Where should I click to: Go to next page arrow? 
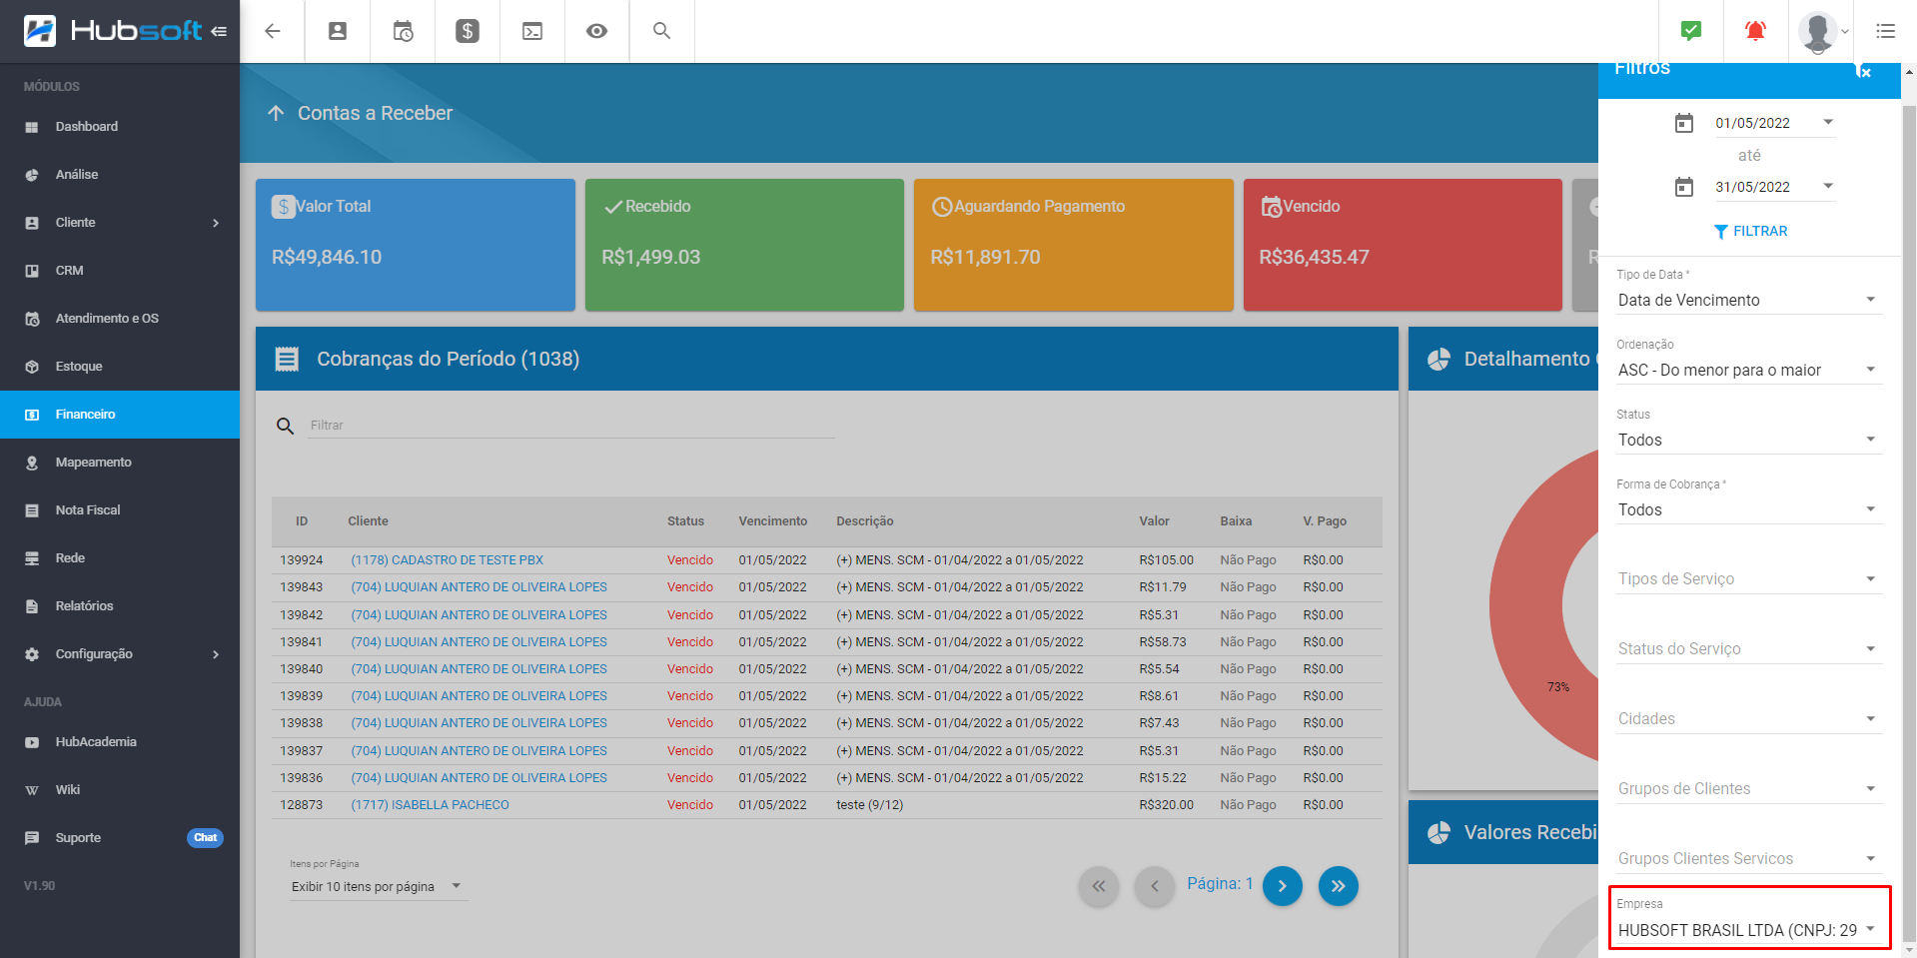tap(1283, 886)
